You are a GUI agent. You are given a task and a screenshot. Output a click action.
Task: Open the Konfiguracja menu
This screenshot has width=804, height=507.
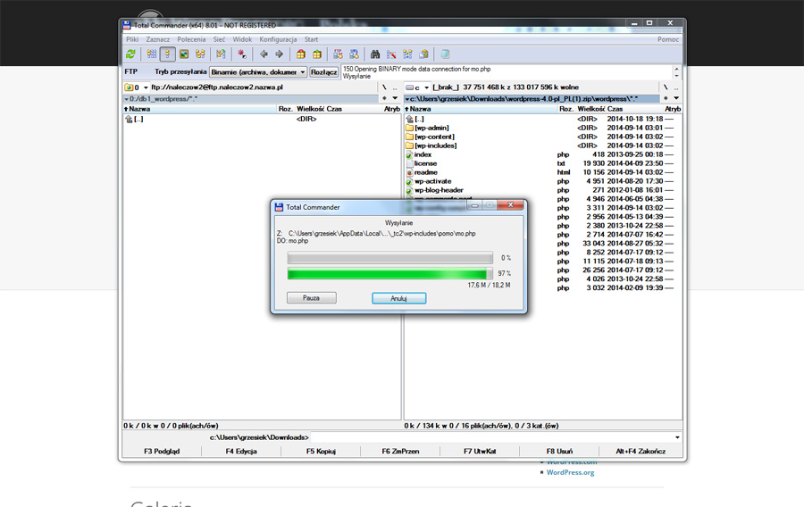(278, 39)
